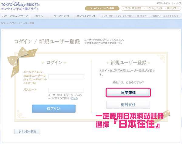Open the ガイドツアー navigation link
Viewport: 182px width, 144px height.
click(x=142, y=16)
